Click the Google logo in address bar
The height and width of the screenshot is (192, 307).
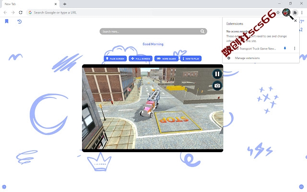coord(30,12)
